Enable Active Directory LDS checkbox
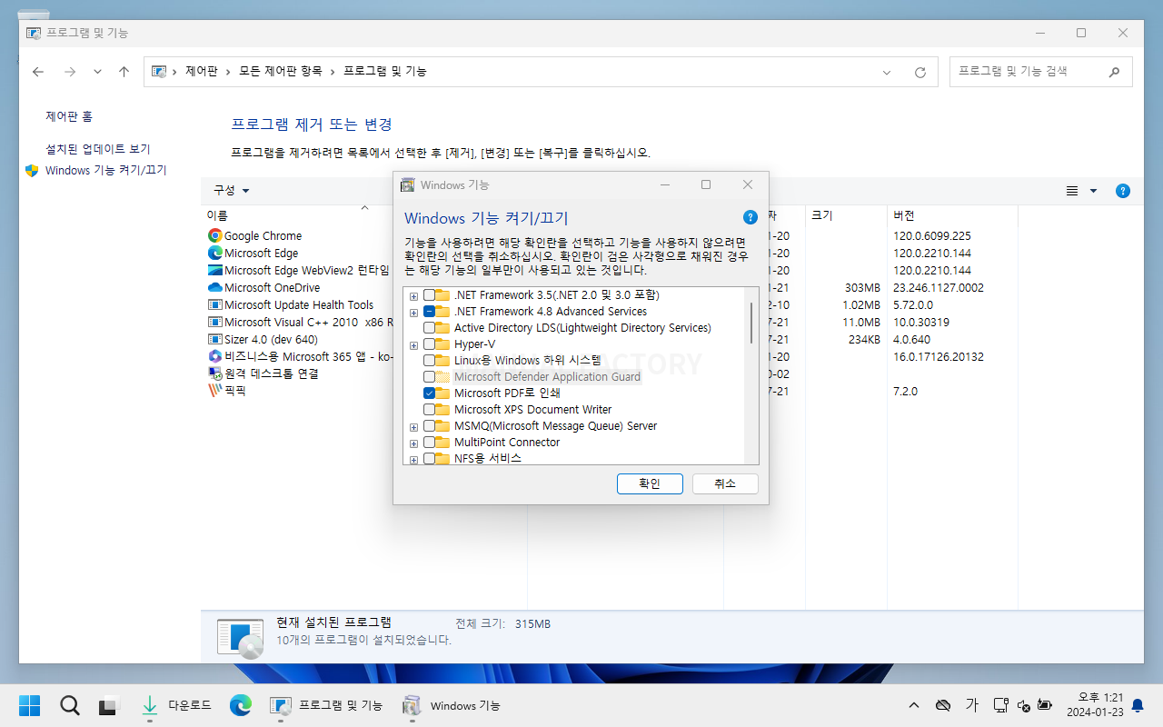This screenshot has height=727, width=1163. coord(429,328)
